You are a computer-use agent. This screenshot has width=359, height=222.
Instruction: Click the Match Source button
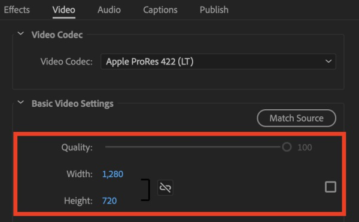pos(297,118)
